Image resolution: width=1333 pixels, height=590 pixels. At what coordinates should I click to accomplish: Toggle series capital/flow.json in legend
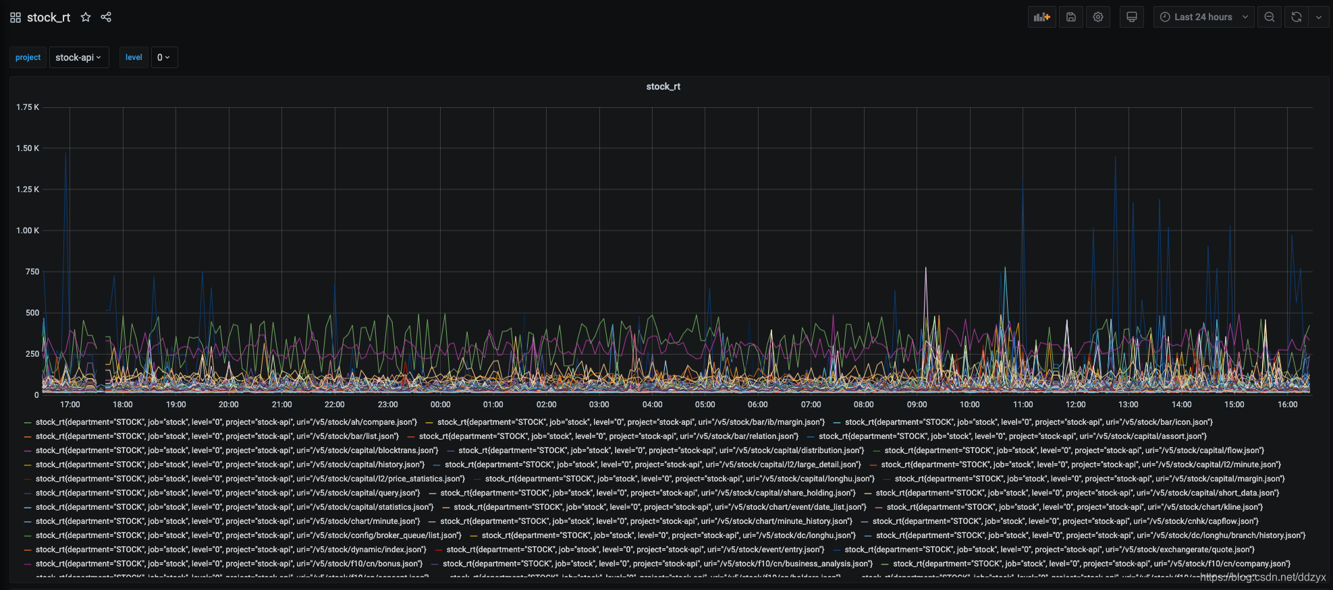(x=1074, y=450)
